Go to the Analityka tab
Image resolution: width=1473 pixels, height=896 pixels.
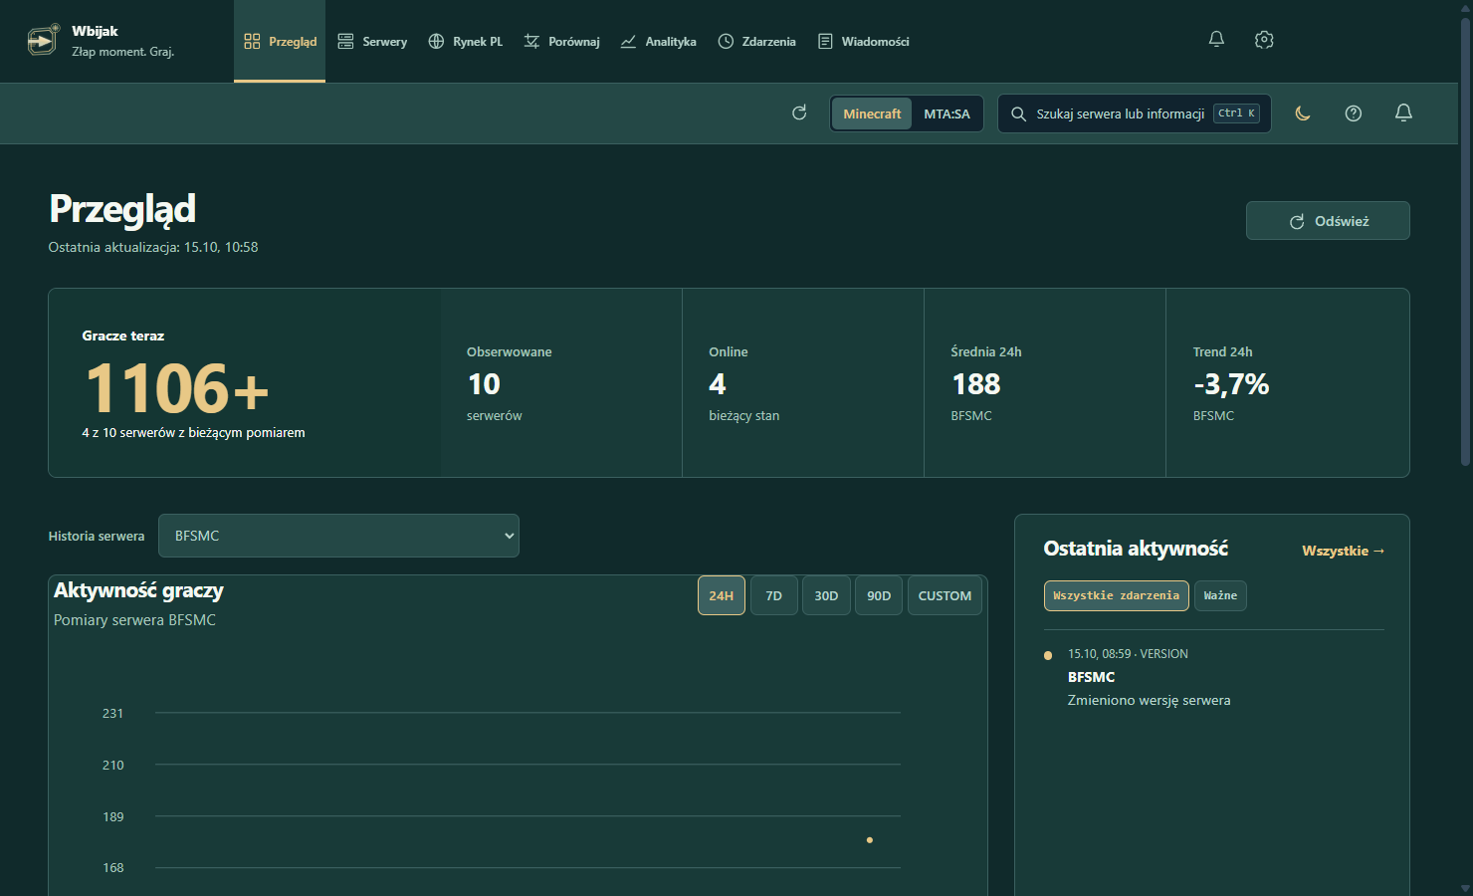click(658, 42)
